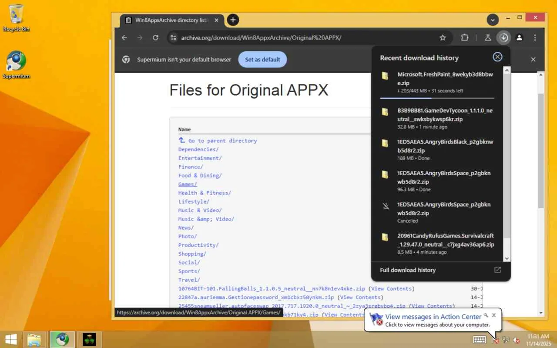Open the Productivity/ folder link
The height and width of the screenshot is (348, 557).
(198, 245)
